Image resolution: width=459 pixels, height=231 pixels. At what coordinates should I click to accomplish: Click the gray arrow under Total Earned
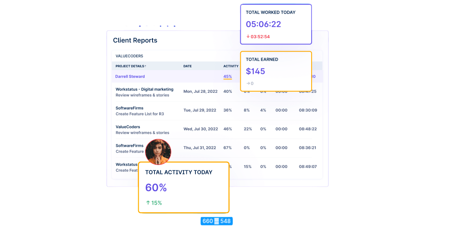pos(248,83)
